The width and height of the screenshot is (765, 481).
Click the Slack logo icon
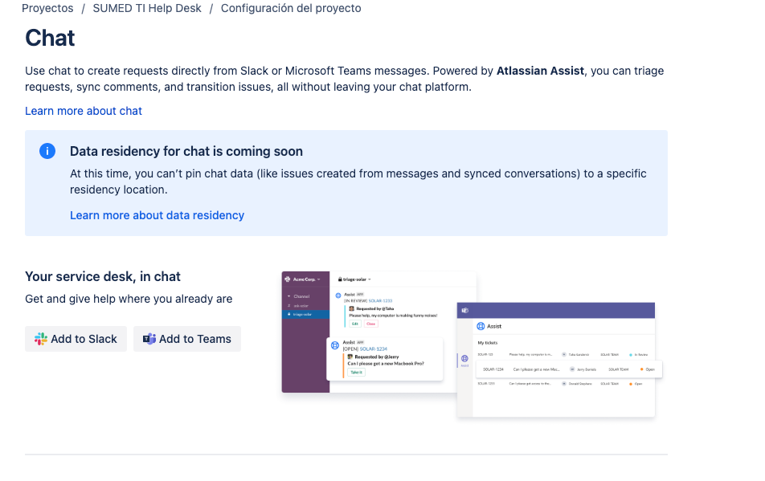pyautogui.click(x=41, y=339)
